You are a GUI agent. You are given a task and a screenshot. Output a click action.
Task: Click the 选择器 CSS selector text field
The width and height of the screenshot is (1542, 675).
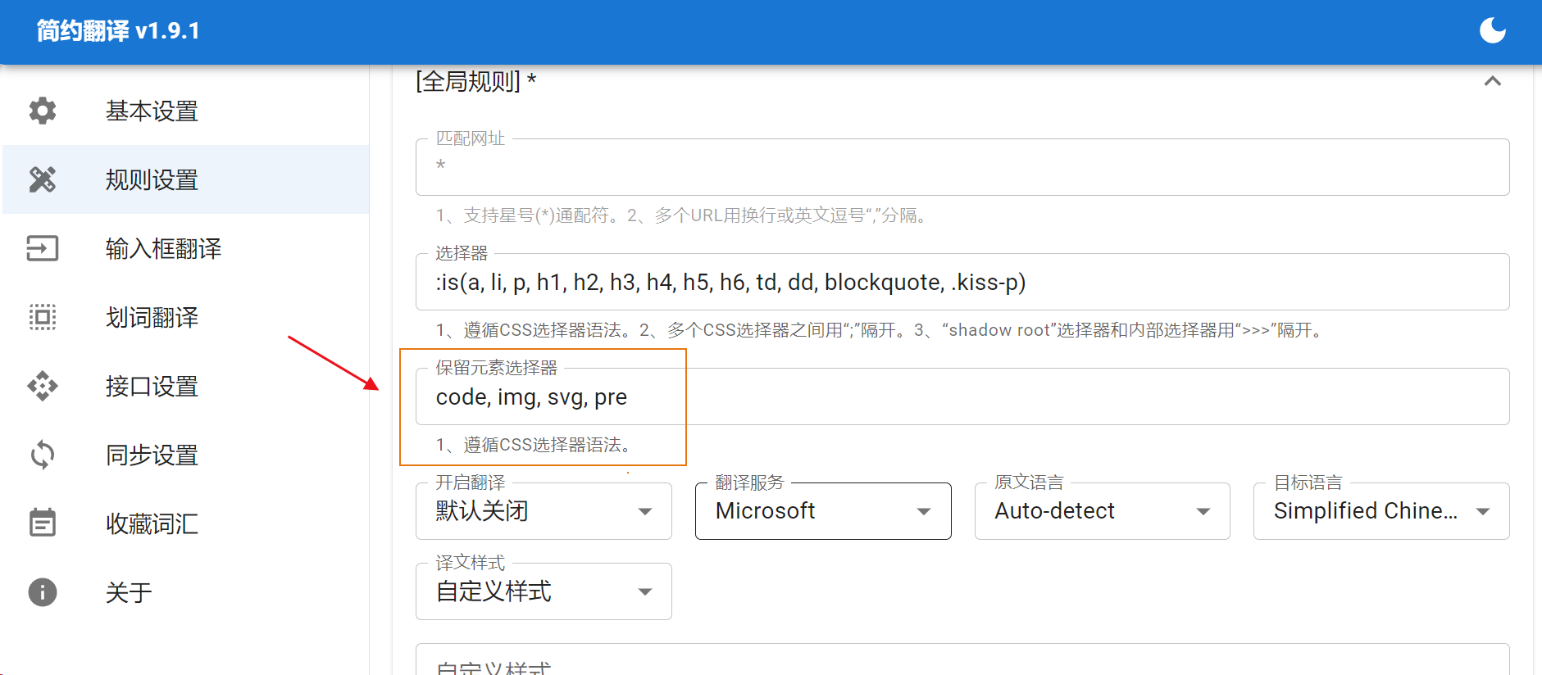(x=962, y=283)
